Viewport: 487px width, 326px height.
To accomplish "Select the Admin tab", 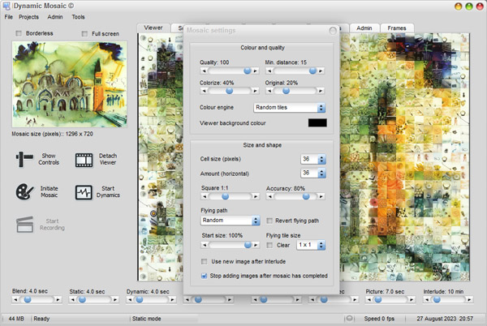I will (x=364, y=28).
